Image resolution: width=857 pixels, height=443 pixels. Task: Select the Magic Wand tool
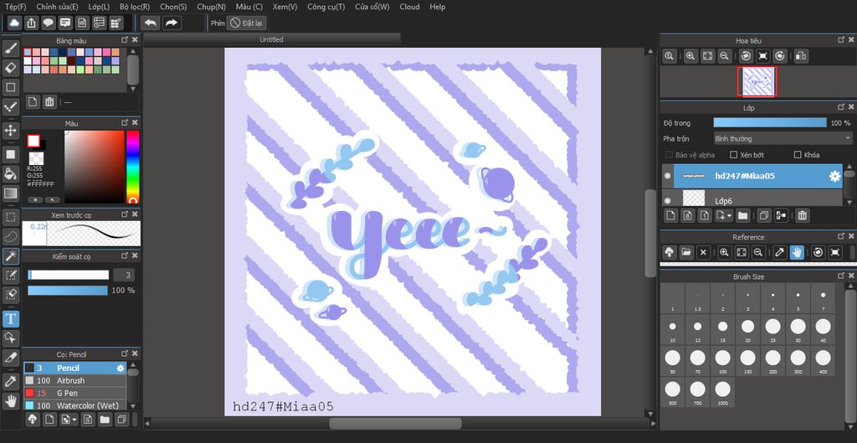tap(11, 256)
